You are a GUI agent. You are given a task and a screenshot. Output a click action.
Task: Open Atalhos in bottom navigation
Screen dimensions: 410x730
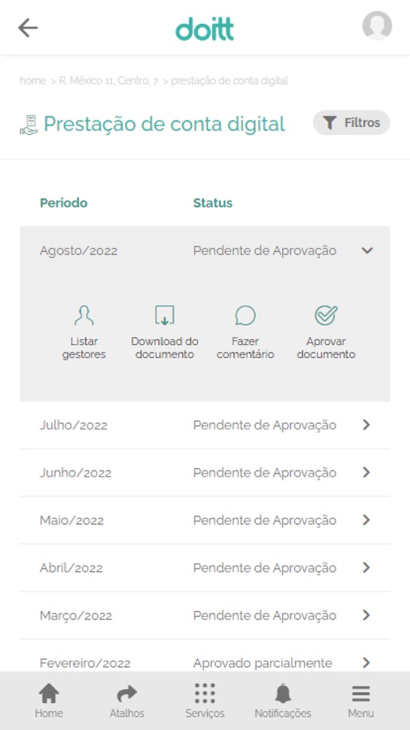tap(127, 701)
